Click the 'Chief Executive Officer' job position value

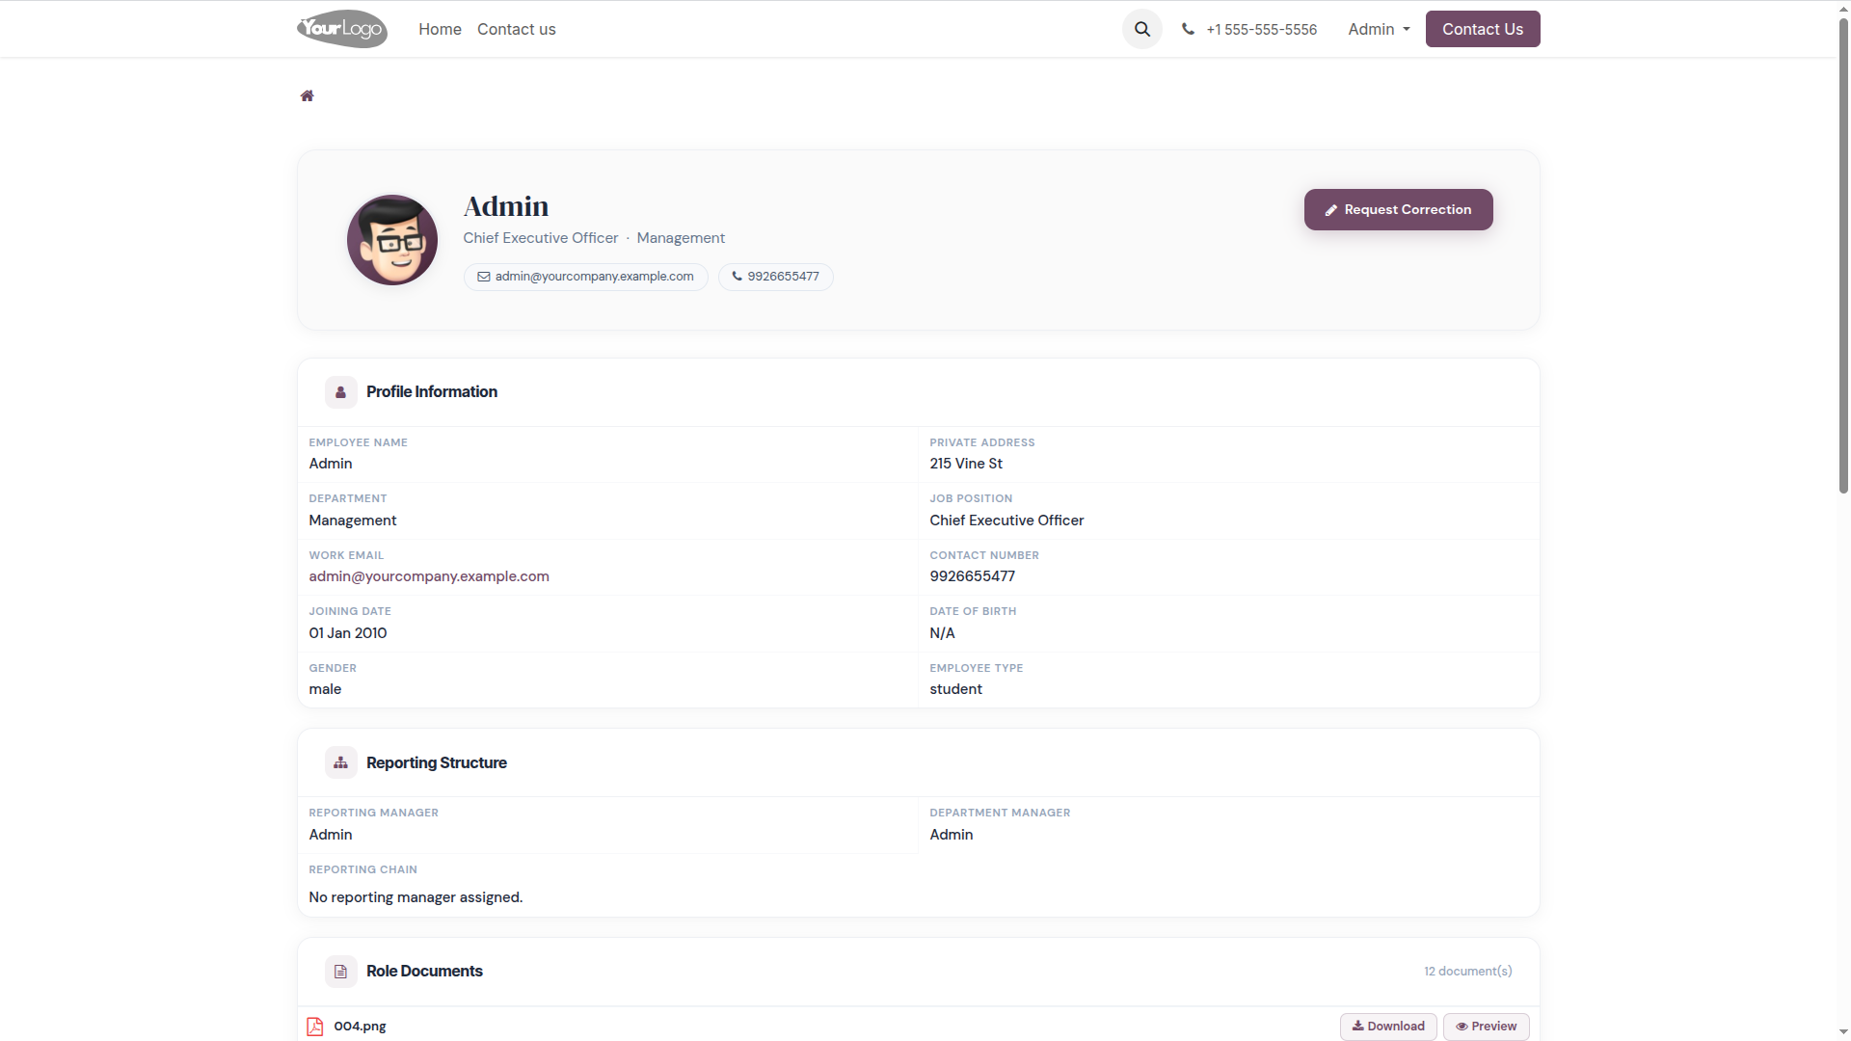pos(1006,520)
